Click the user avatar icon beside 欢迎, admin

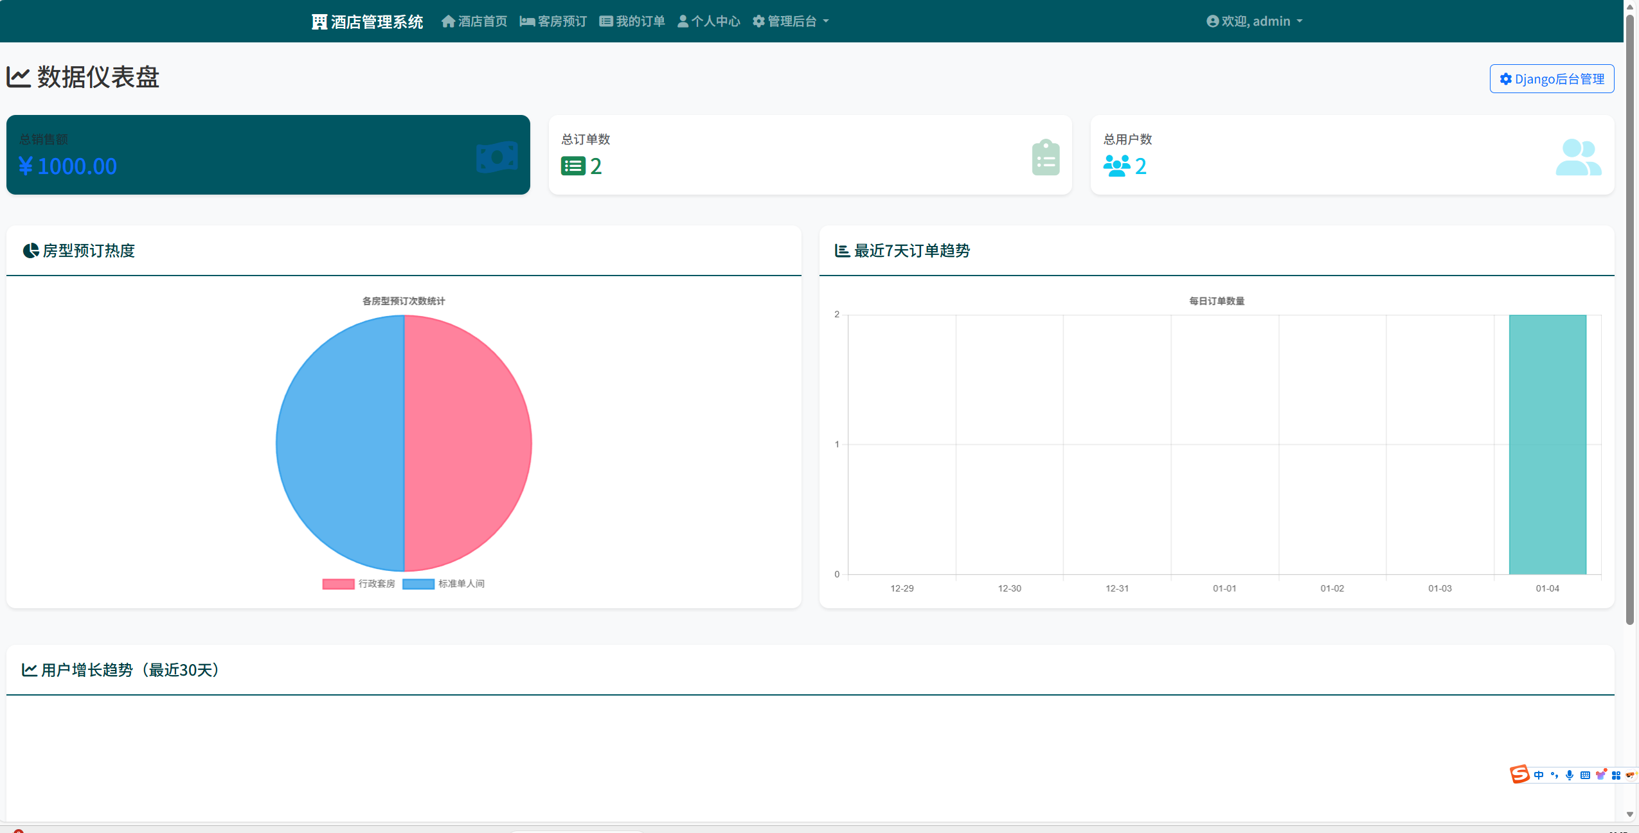click(1212, 22)
